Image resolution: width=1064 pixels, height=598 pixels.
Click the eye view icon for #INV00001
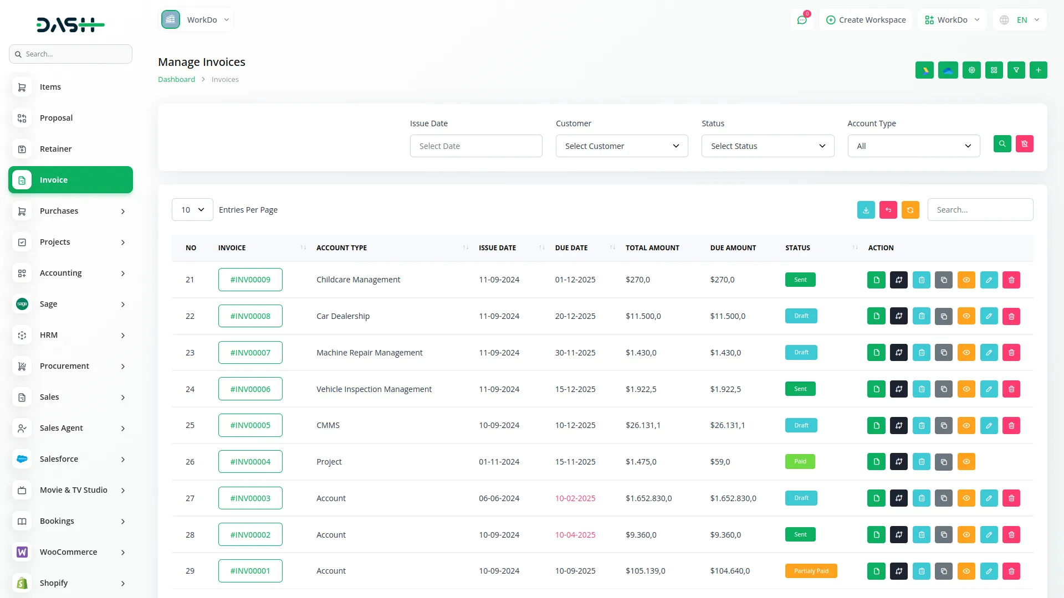pyautogui.click(x=966, y=571)
